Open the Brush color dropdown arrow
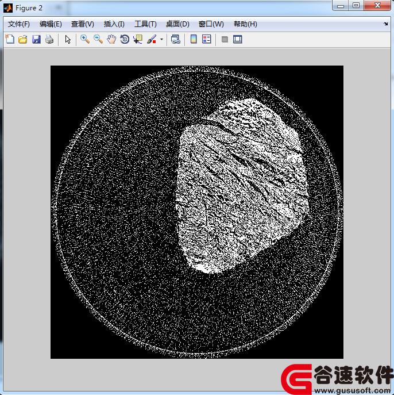The image size is (394, 395). (x=161, y=39)
